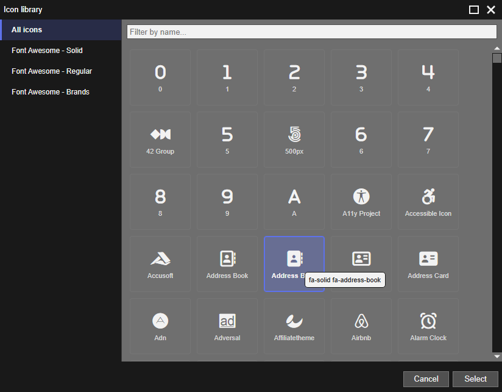Viewport: 502px width, 392px height.
Task: Select the digit 8 icon tile
Action: pos(160,201)
